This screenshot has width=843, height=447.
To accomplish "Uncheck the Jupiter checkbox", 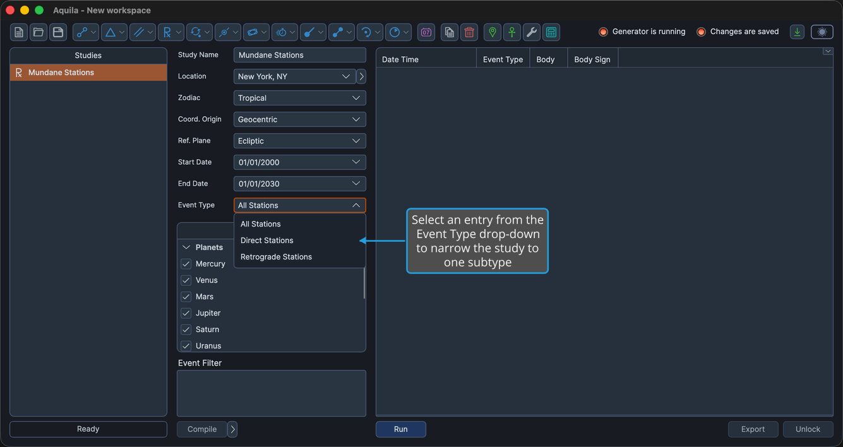I will click(x=186, y=313).
